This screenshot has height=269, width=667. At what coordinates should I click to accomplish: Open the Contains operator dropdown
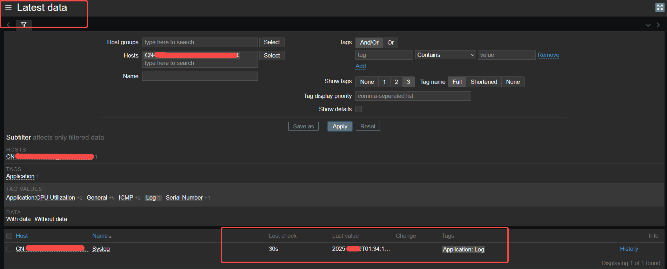pyautogui.click(x=446, y=55)
